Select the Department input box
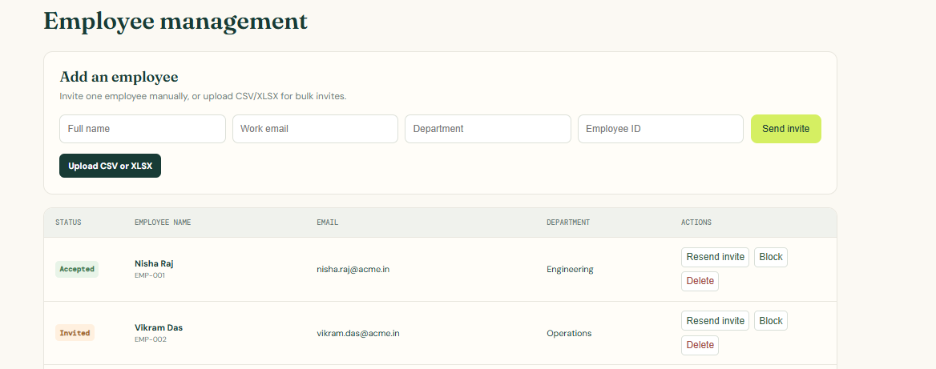936x369 pixels. click(488, 129)
